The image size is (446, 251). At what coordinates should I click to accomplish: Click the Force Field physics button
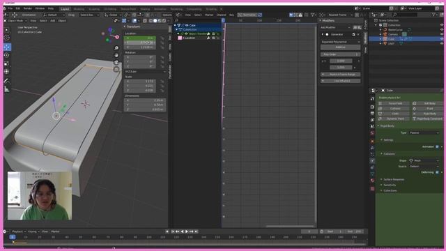(394, 104)
